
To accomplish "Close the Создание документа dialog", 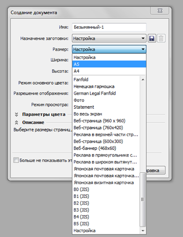I will (160, 11).
